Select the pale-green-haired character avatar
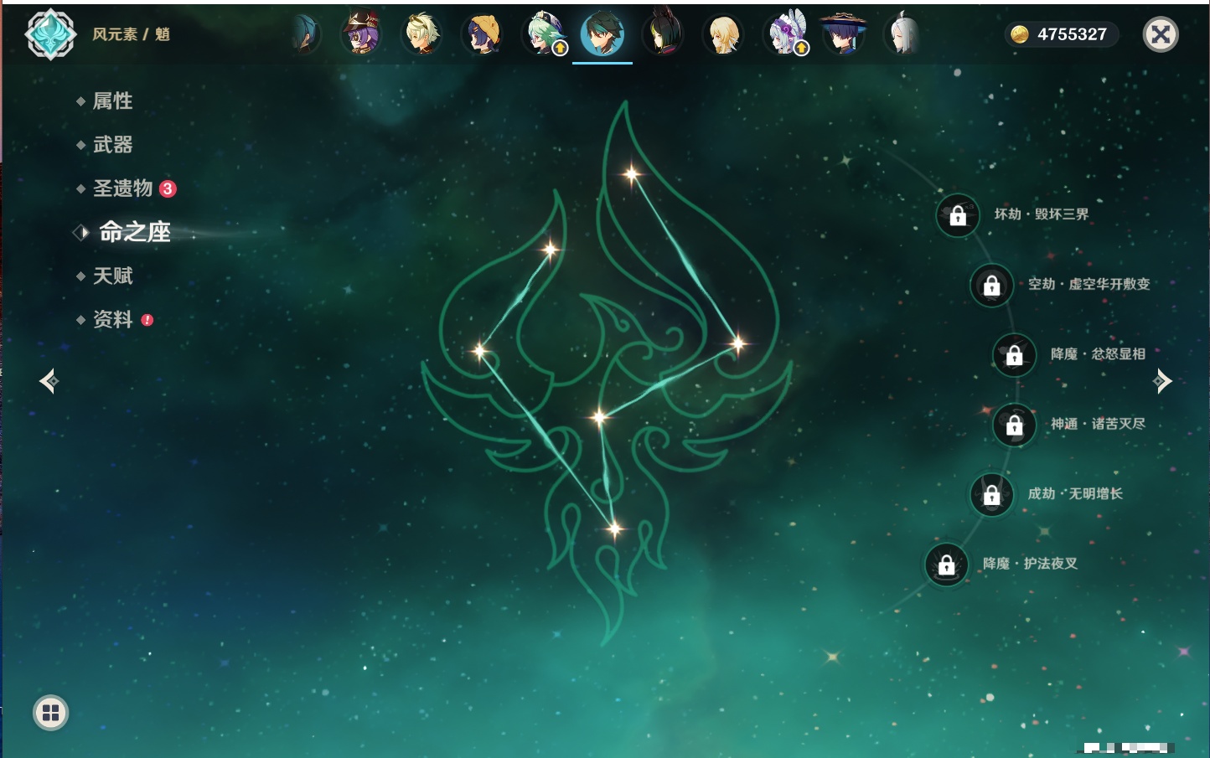This screenshot has width=1210, height=758. click(x=422, y=34)
